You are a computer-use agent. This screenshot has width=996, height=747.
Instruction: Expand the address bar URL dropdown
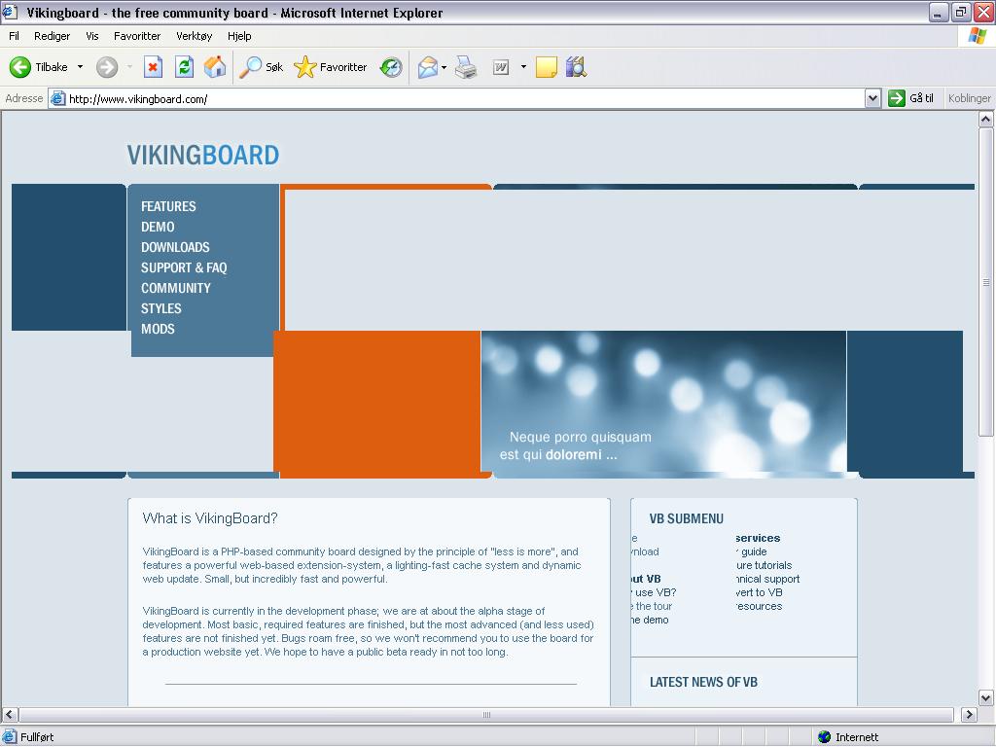click(x=872, y=98)
